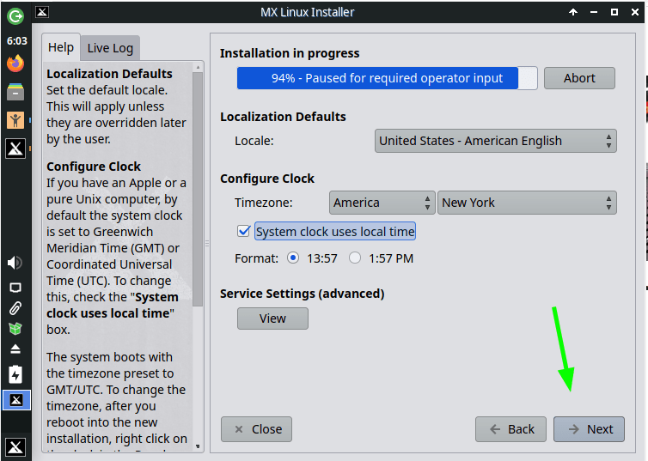The height and width of the screenshot is (461, 648).
Task: Click the help panel scrollbar thumb
Action: pos(198,189)
